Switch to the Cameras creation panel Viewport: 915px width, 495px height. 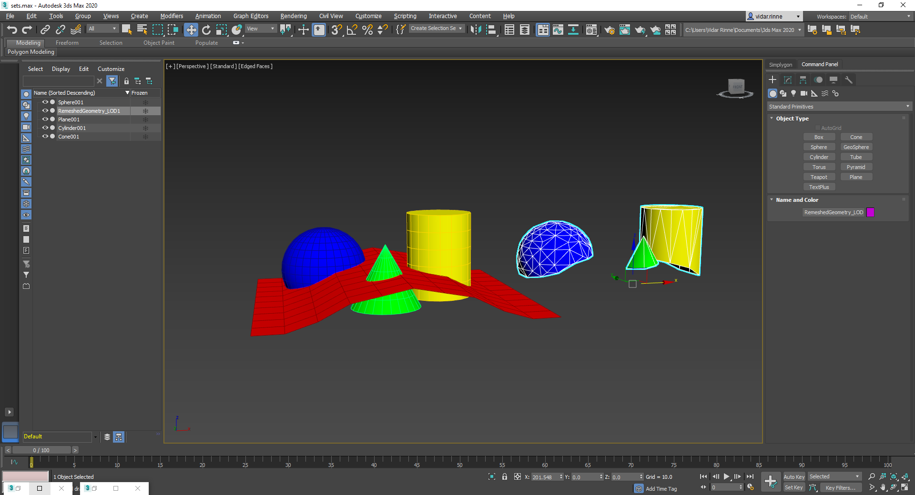(x=804, y=94)
